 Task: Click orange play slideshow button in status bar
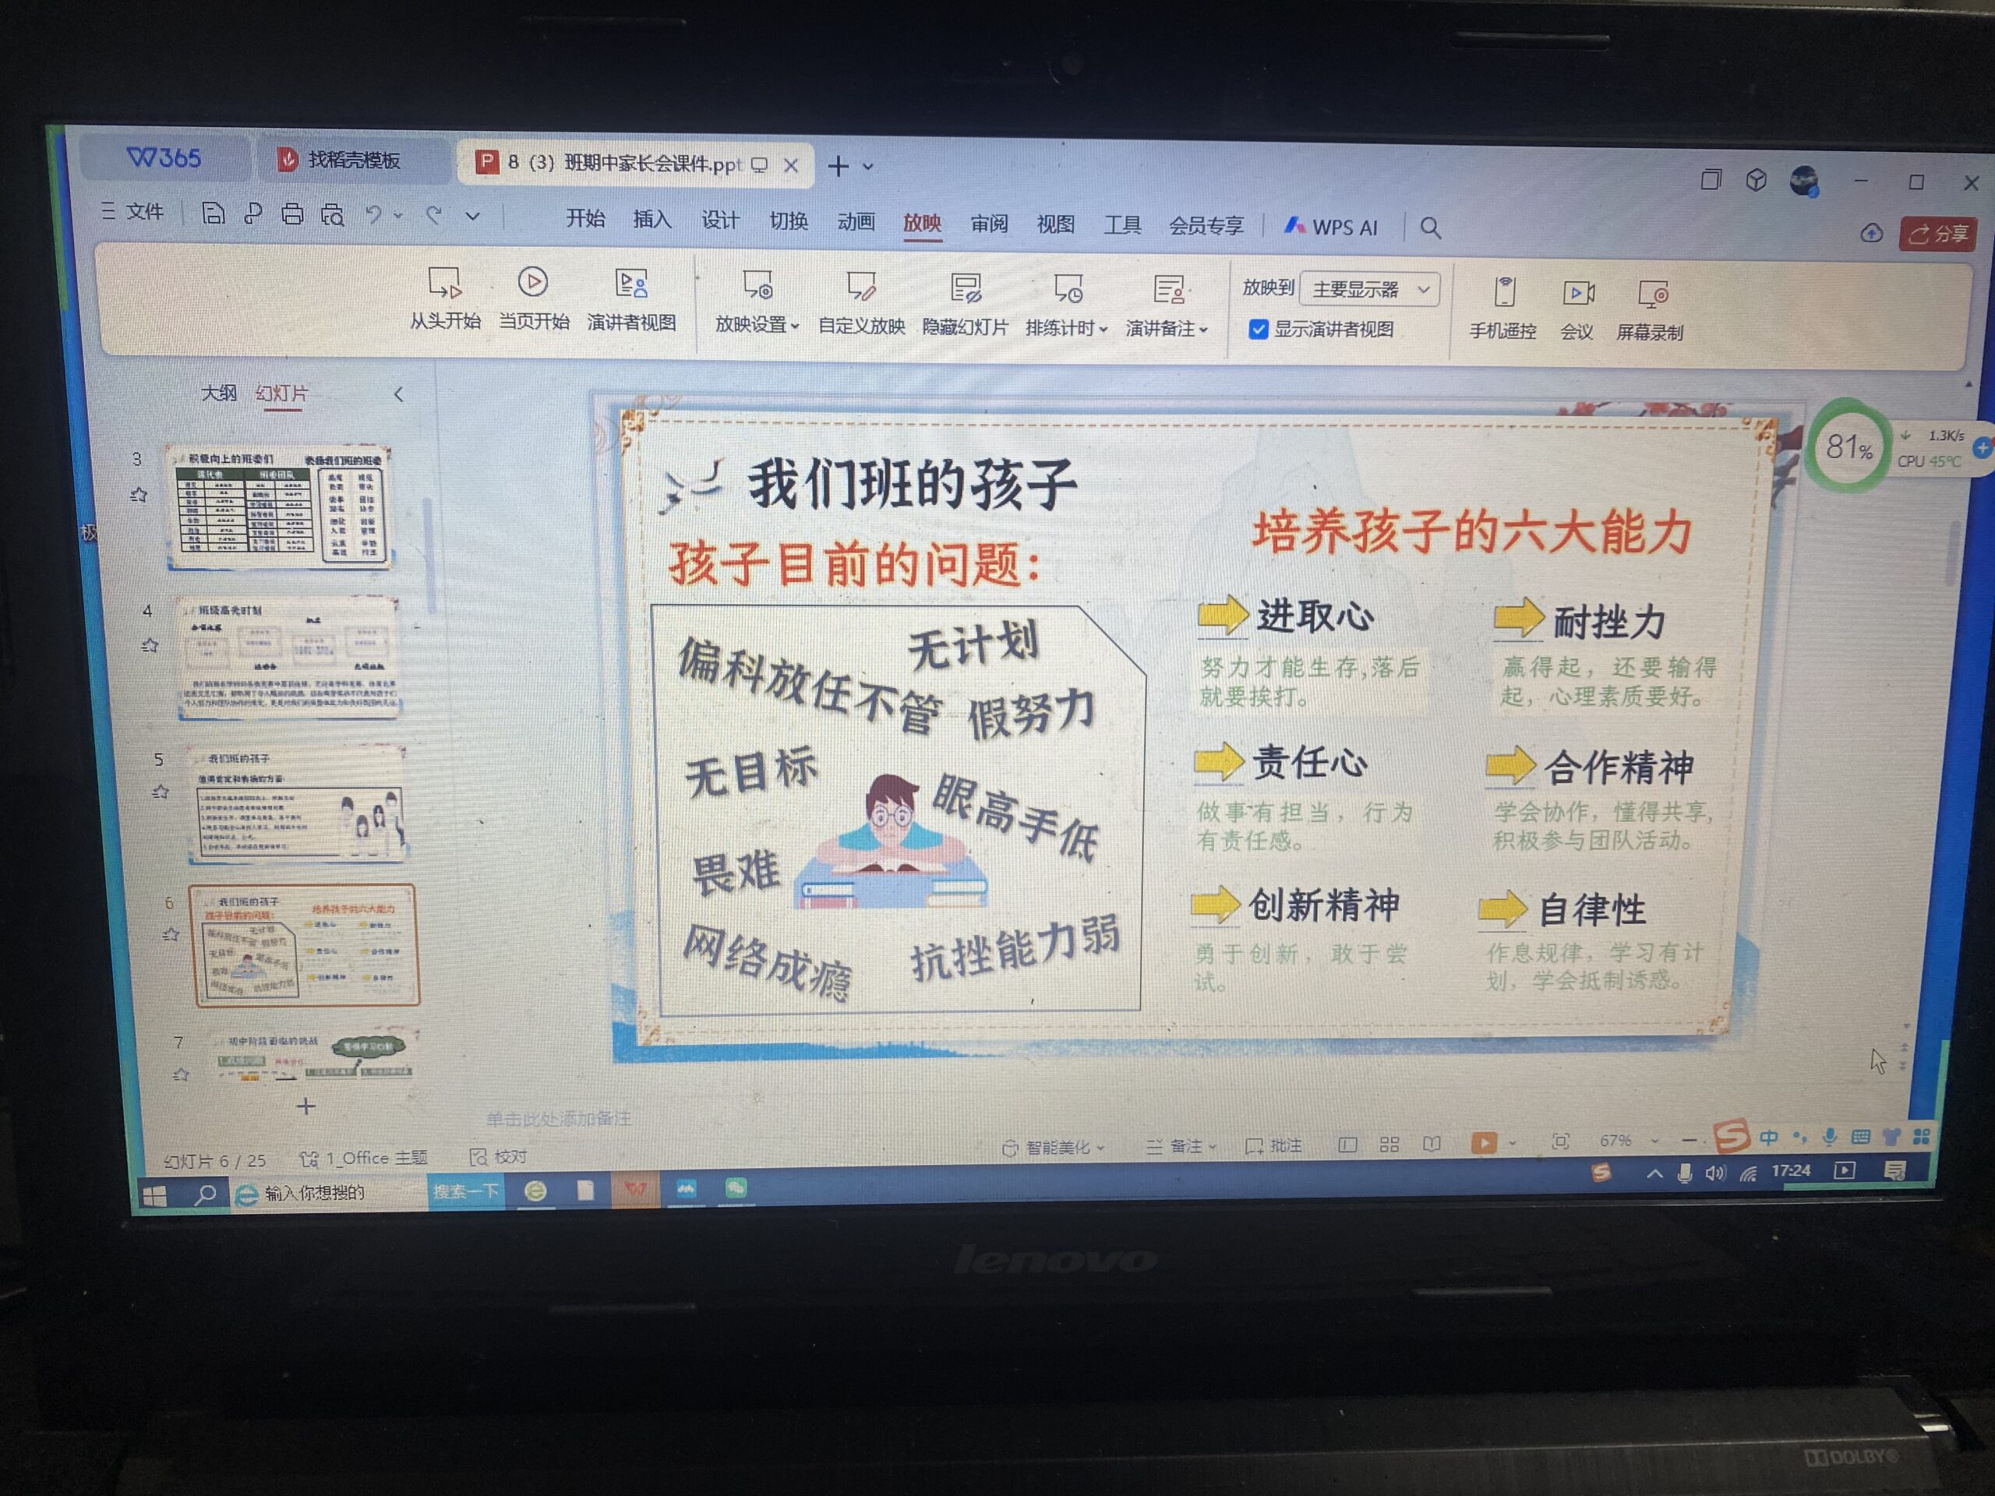click(x=1483, y=1143)
